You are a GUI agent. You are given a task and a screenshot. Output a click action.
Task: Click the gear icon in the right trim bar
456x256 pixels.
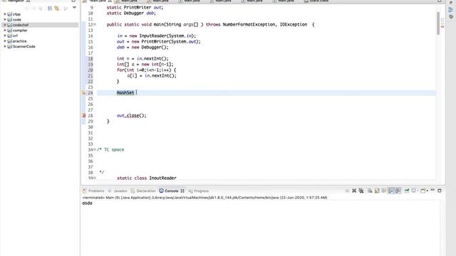[451, 17]
